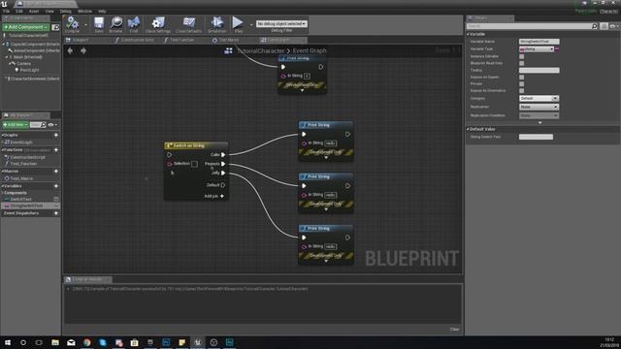Toggle Expose on Spawn checkbox
This screenshot has width=621, height=349.
[522, 78]
